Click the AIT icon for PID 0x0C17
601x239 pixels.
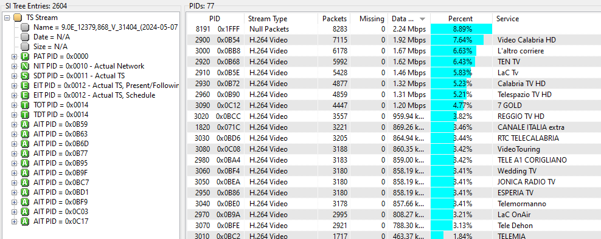click(25, 221)
